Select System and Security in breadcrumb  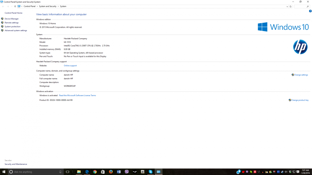click(48, 6)
